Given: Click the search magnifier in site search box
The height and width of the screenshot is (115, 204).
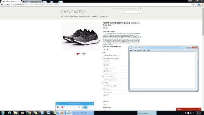Looking at the screenshot, I should [139, 12].
